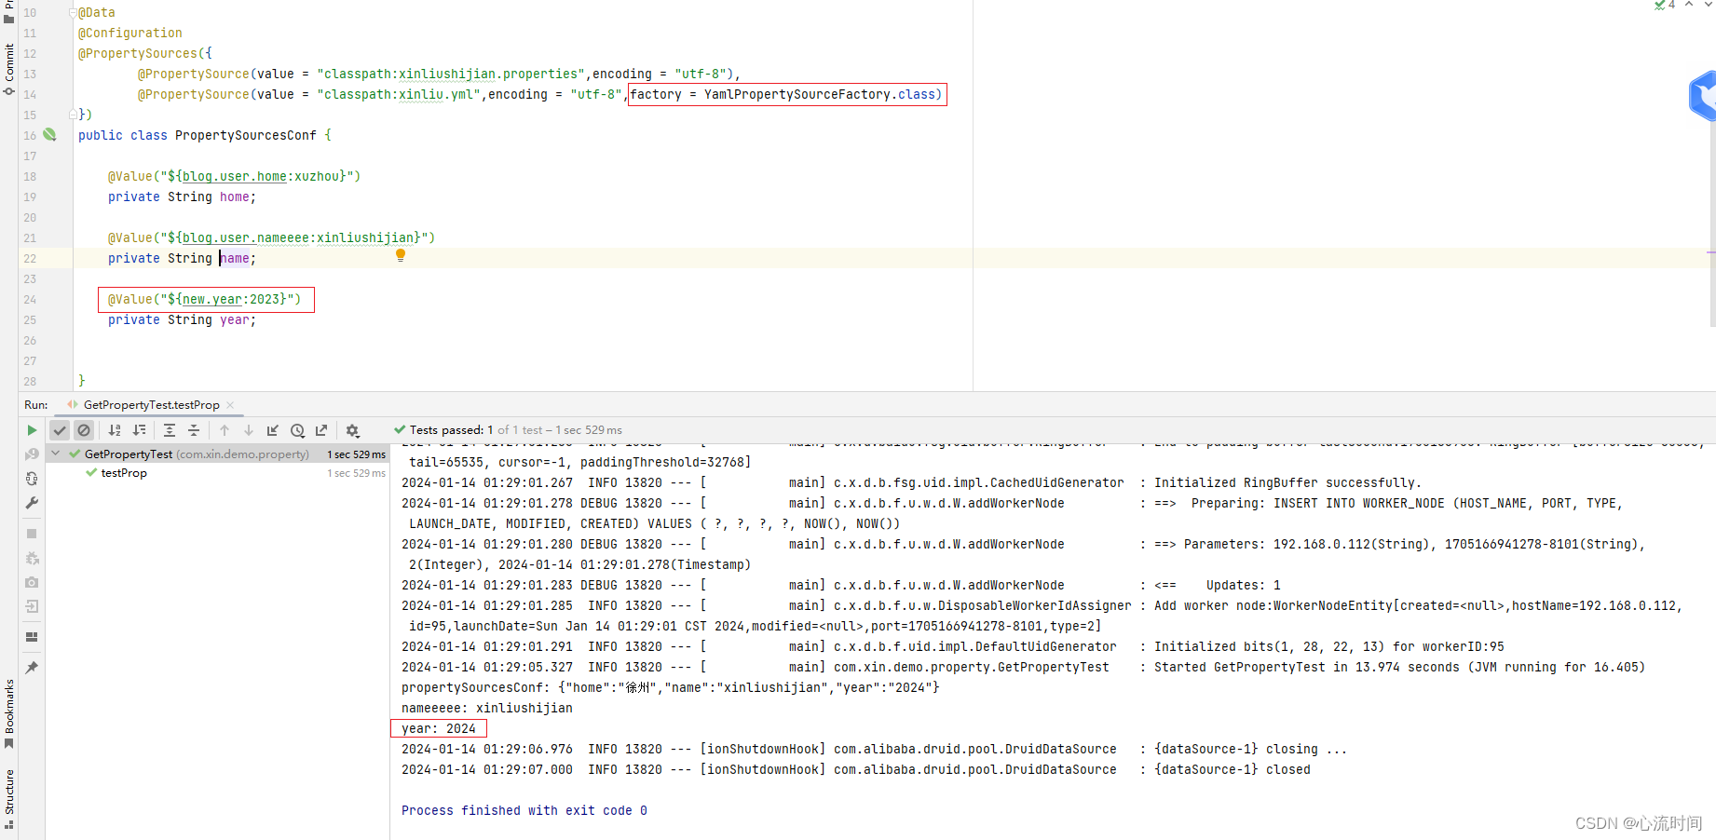
Task: Place cursor on 'private String year' line
Action: click(182, 319)
